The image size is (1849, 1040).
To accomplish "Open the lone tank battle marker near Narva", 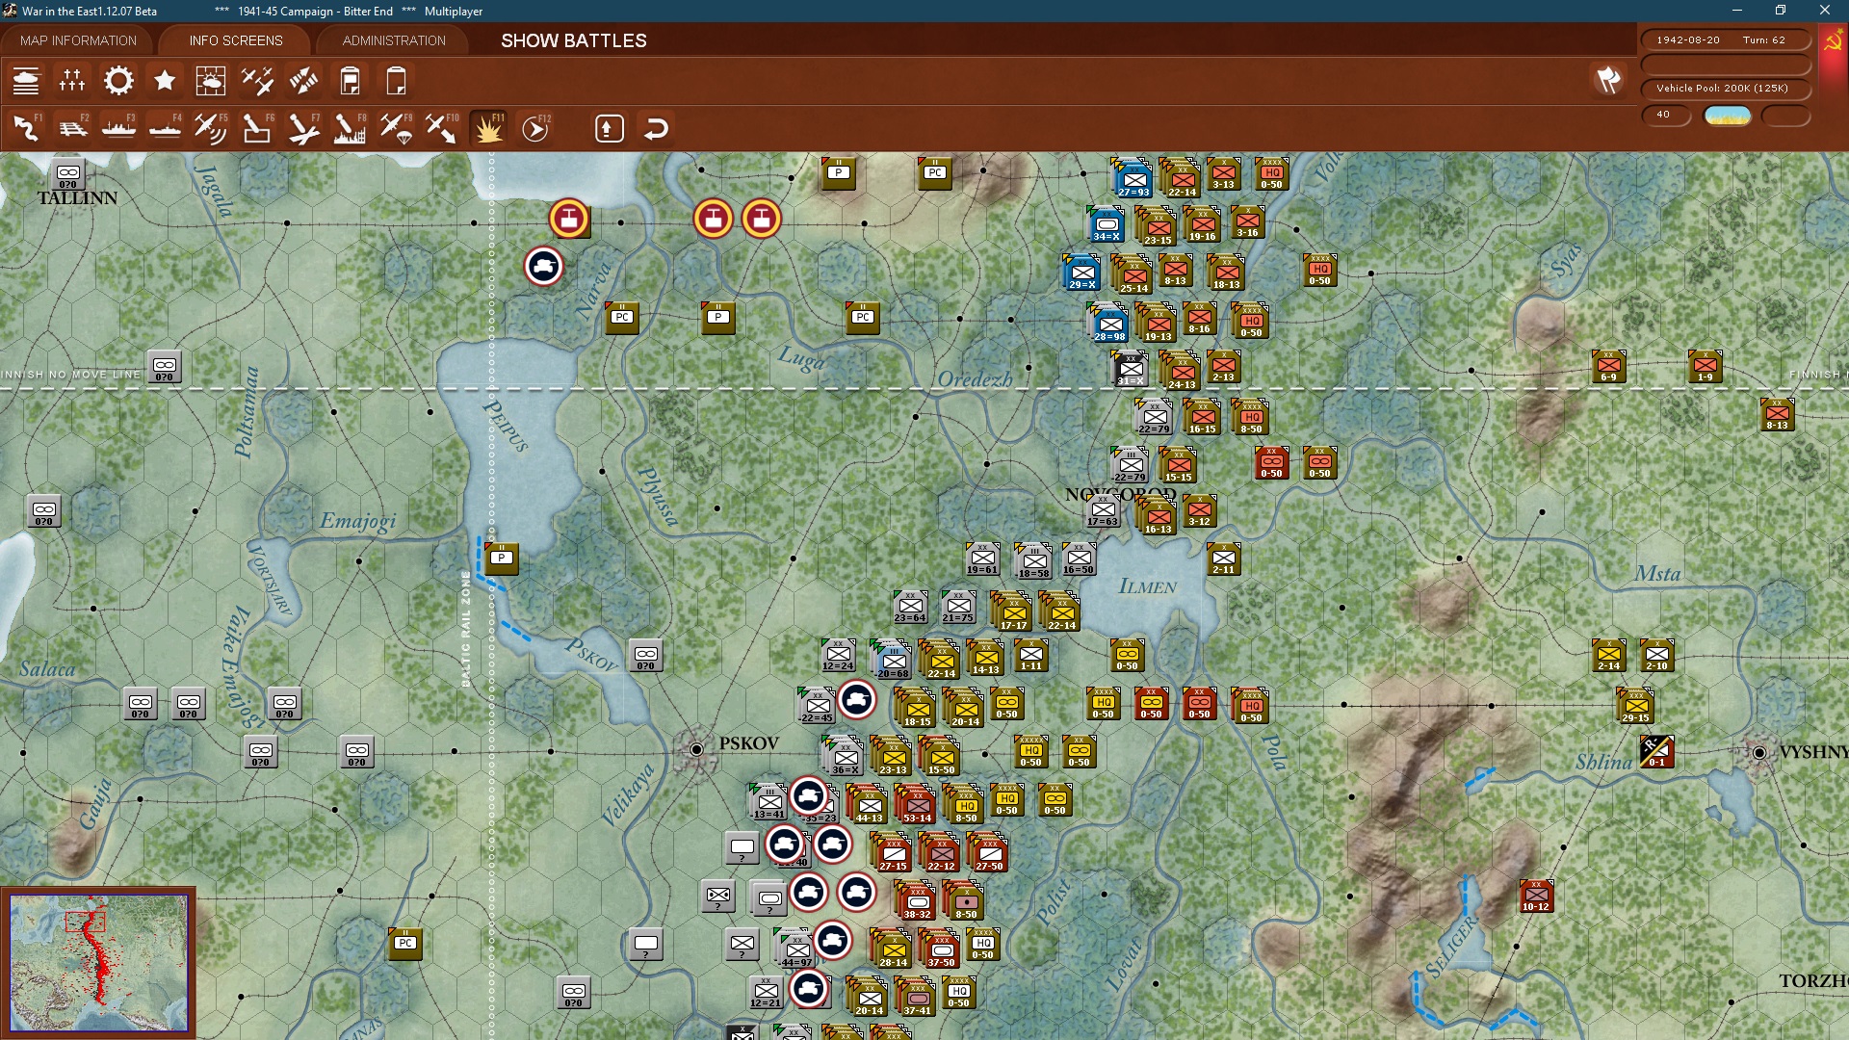I will pos(544,266).
